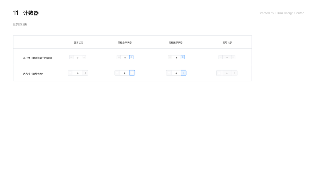Click the blue plus in small 鼠标按下状态 counter
The image size is (318, 178).
pyautogui.click(x=183, y=57)
